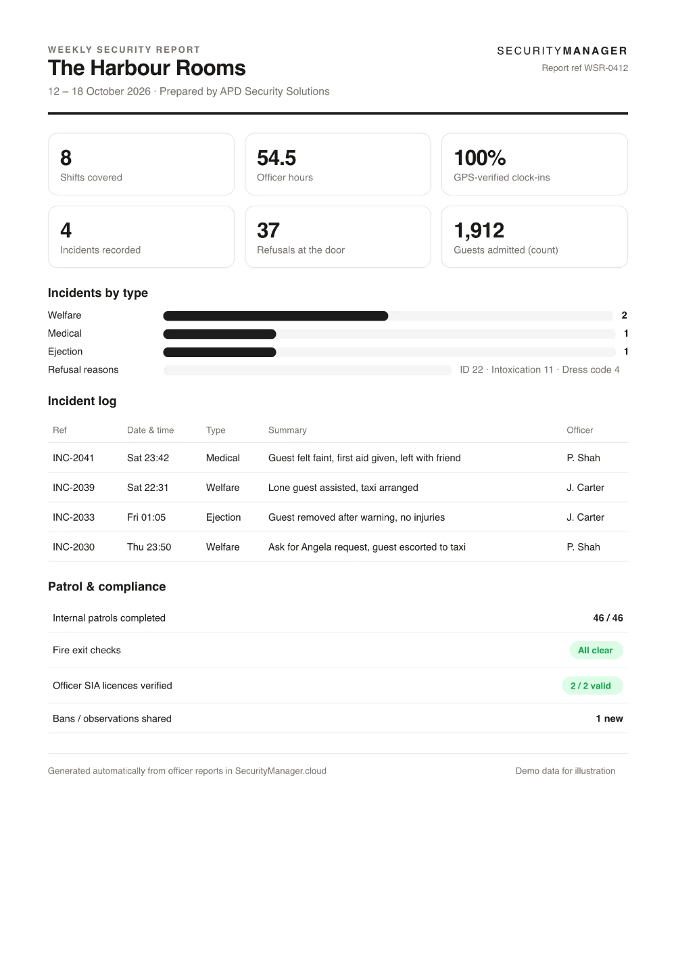Click the Ref column header
The image size is (676, 957).
click(59, 430)
